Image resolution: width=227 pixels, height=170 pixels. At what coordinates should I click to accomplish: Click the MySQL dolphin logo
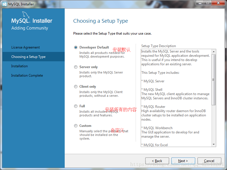(26, 15)
